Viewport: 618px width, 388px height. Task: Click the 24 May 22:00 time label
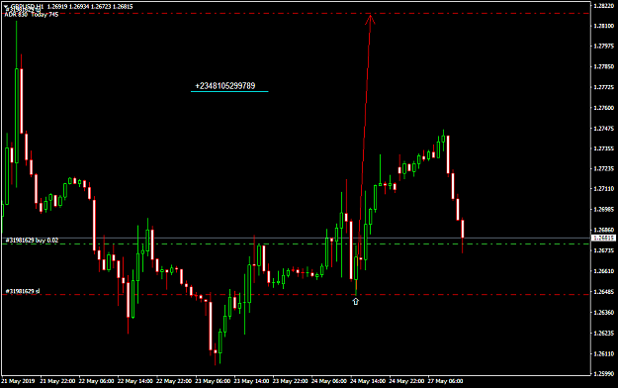pyautogui.click(x=406, y=381)
